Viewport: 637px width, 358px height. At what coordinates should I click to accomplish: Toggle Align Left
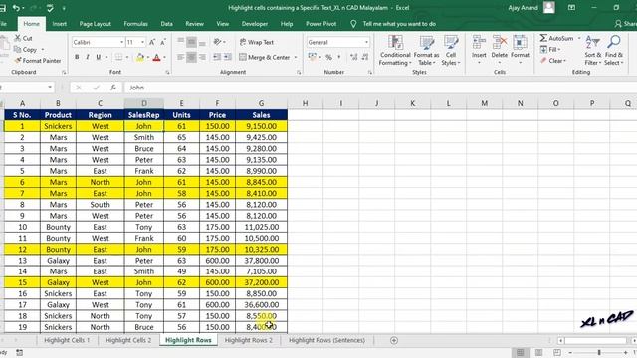181,57
